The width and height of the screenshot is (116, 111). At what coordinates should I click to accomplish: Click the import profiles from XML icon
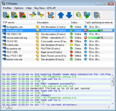(x=32, y=15)
